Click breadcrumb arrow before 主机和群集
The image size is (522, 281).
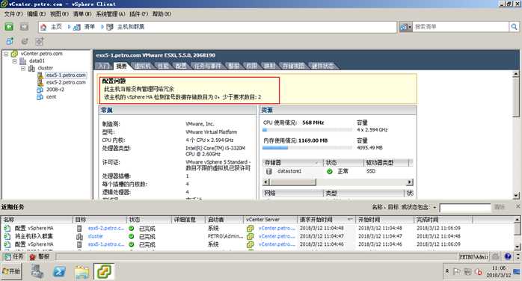102,27
